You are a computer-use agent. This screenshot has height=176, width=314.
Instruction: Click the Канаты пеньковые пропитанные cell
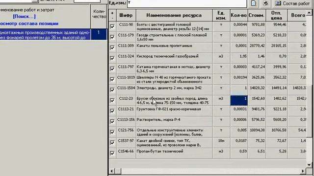(x=174, y=48)
